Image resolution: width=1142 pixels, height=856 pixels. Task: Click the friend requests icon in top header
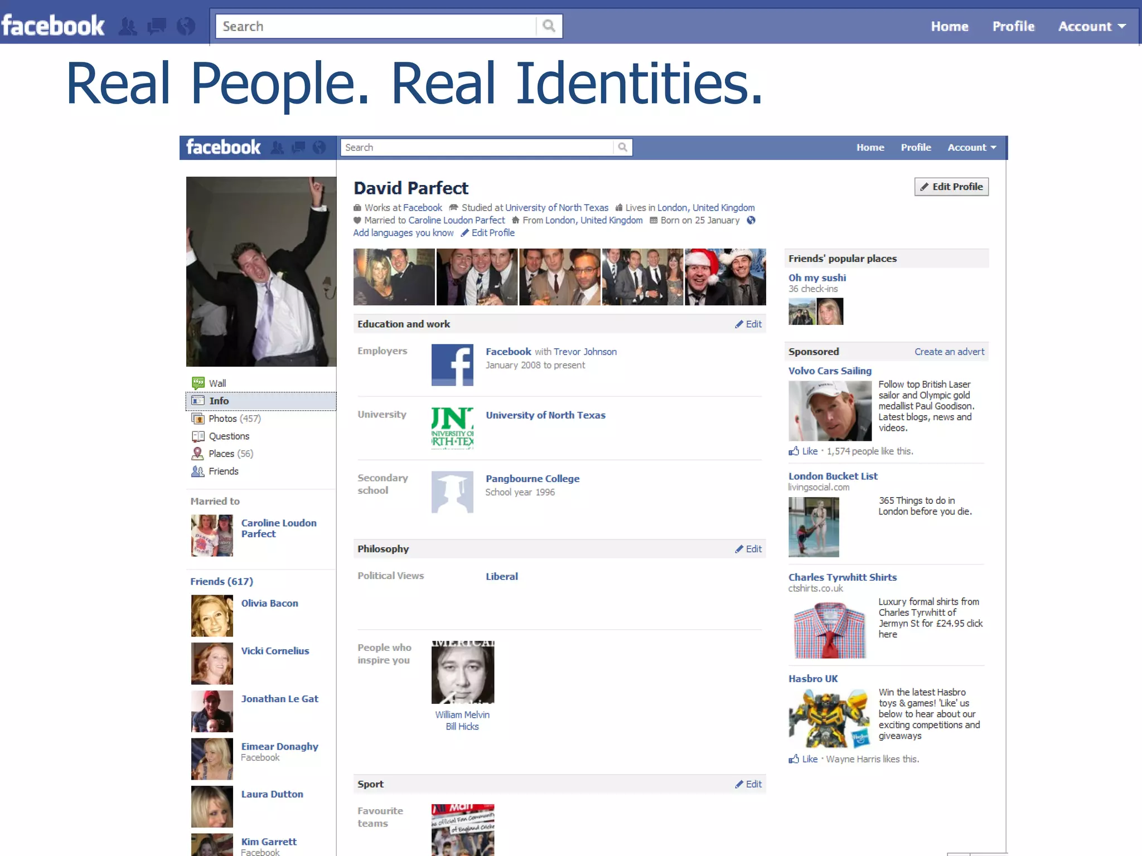pyautogui.click(x=128, y=26)
